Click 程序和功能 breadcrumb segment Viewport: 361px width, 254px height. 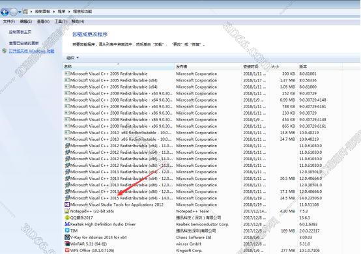point(82,12)
